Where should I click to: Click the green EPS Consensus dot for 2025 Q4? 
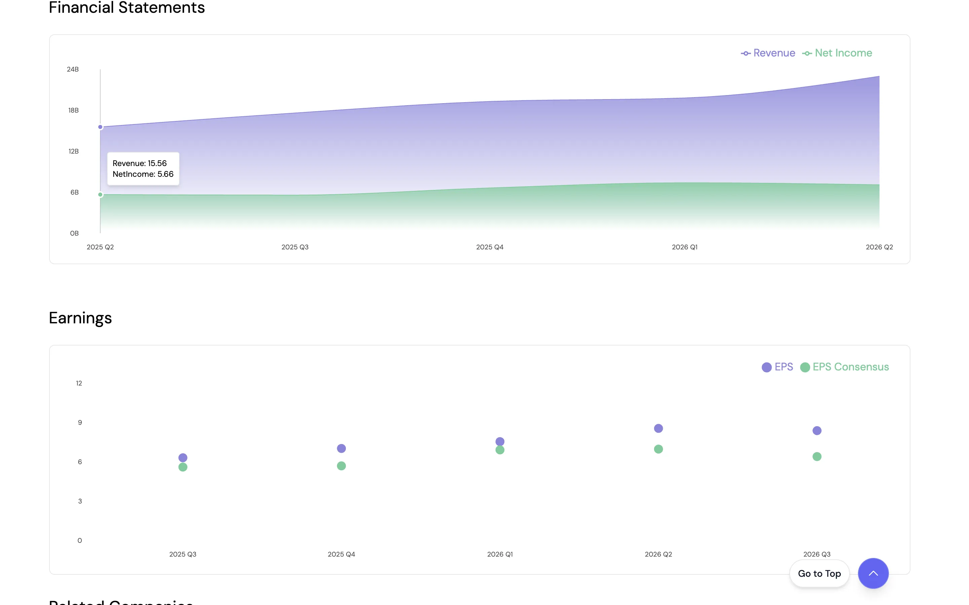tap(341, 466)
